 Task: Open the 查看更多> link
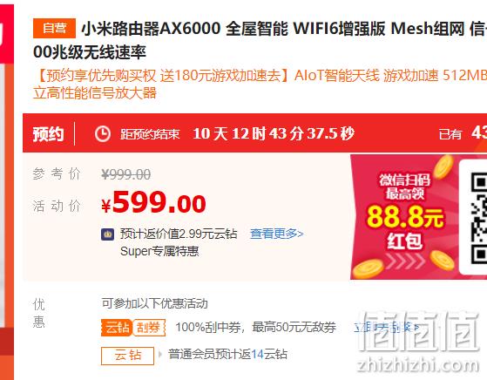276,234
